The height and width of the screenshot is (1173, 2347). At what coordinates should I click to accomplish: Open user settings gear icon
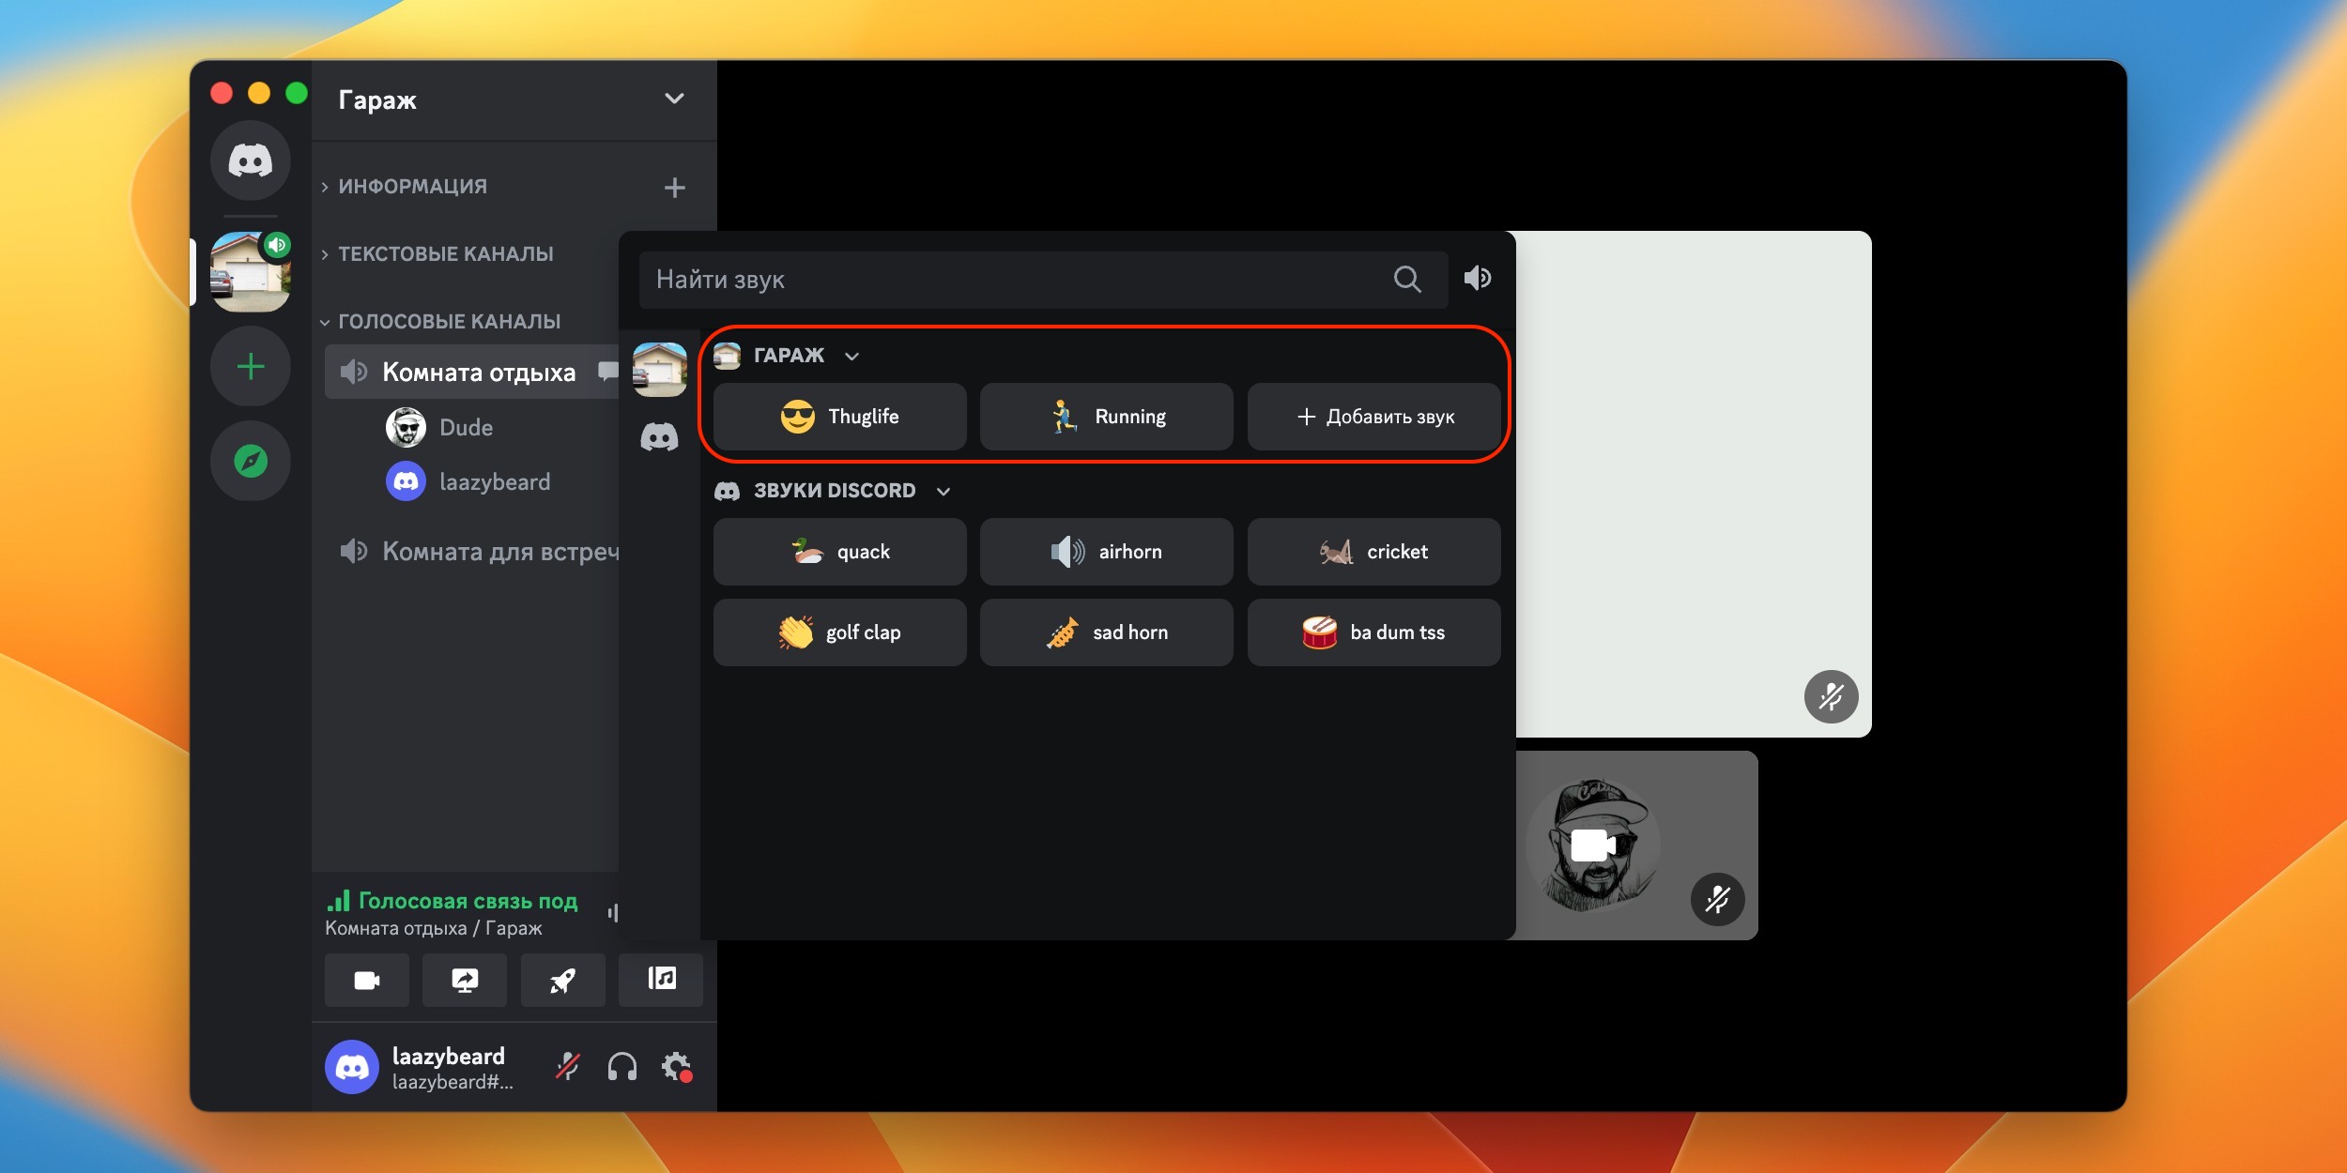[676, 1067]
